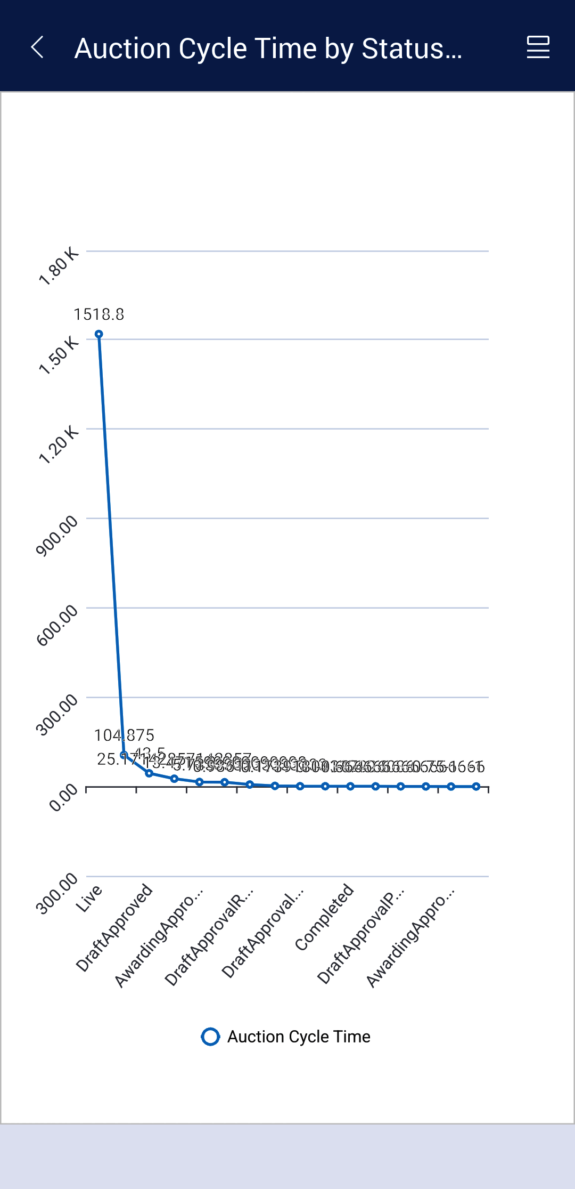Tap the 104.875 data label
This screenshot has height=1189, width=575.
[x=124, y=735]
